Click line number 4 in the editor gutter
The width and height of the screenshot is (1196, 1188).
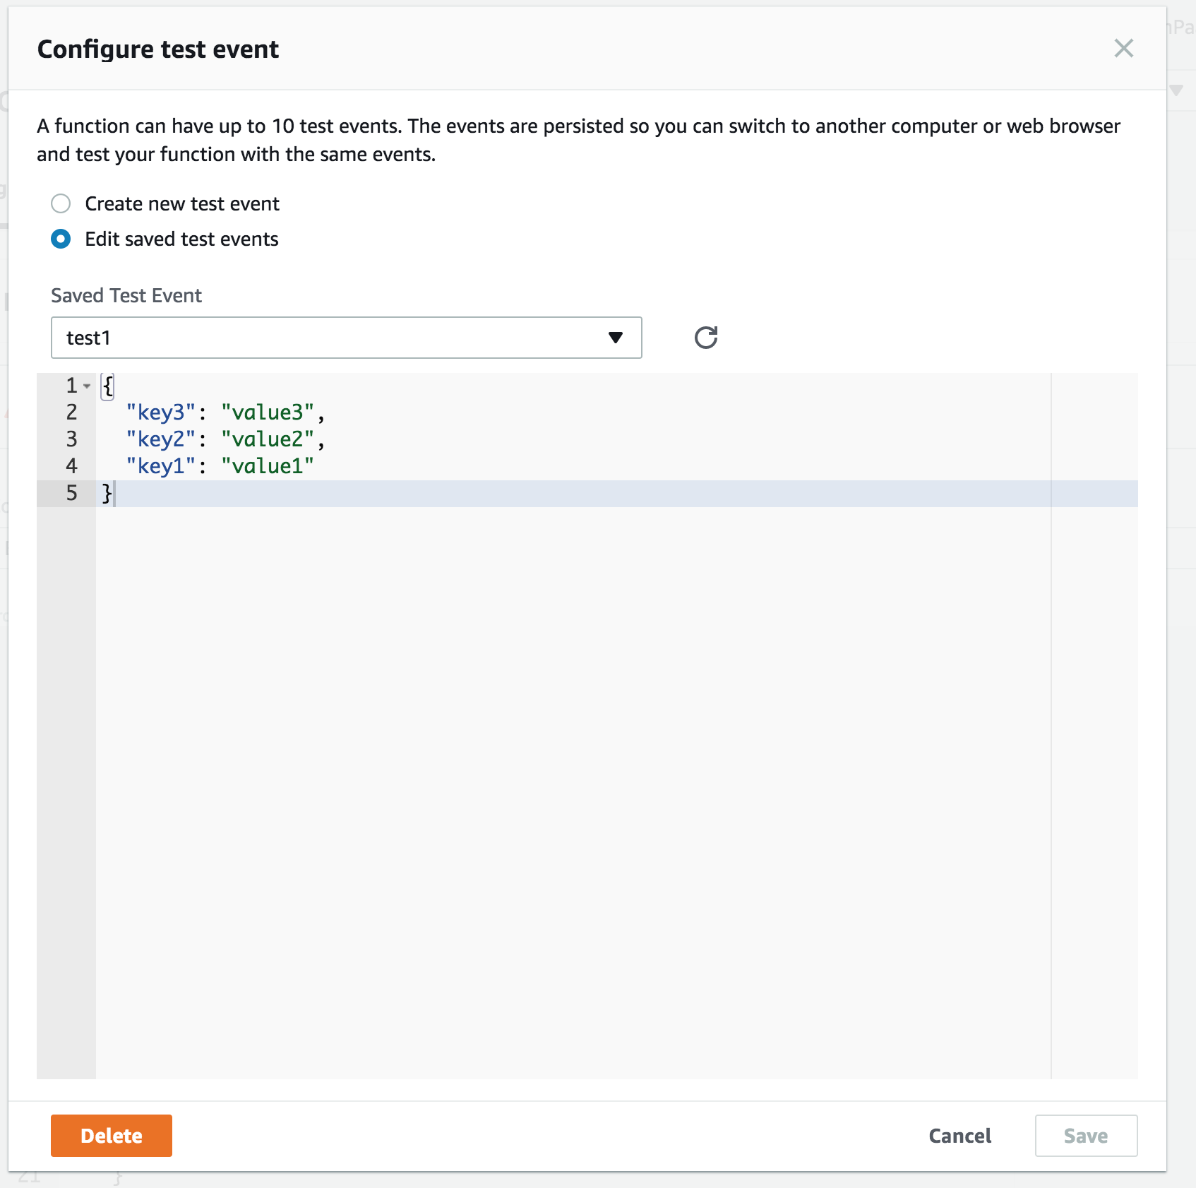(x=71, y=466)
